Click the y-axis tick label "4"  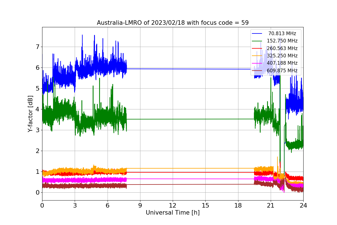(x=37, y=109)
